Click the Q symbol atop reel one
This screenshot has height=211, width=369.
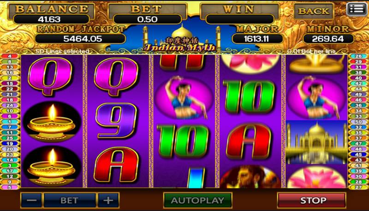[50, 76]
